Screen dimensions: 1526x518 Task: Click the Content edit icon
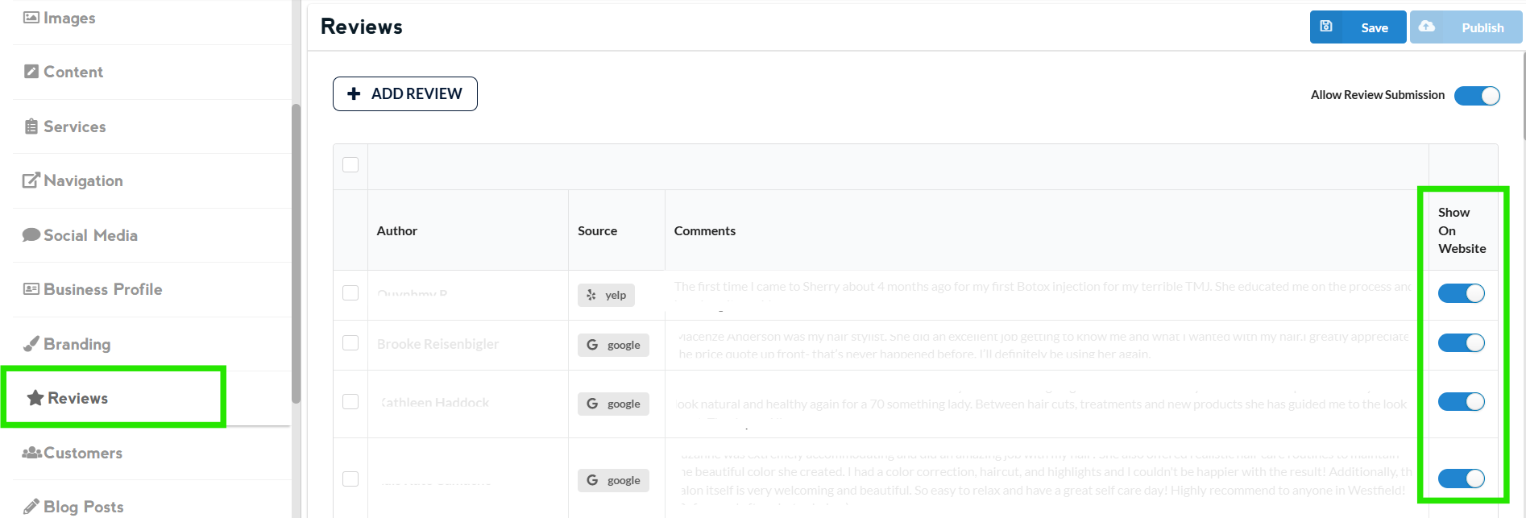coord(31,72)
